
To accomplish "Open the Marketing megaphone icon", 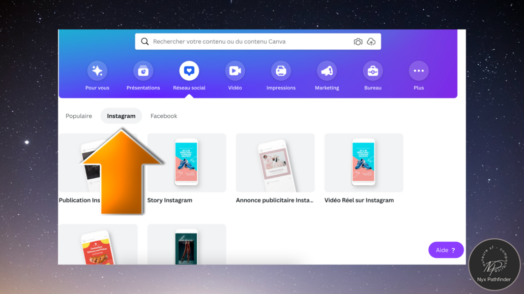I will [327, 71].
